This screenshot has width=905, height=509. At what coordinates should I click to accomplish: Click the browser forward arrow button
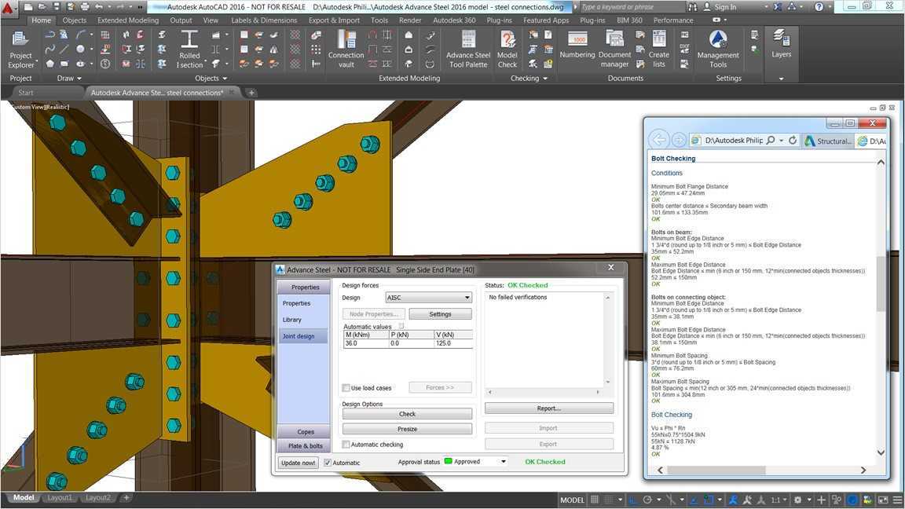(679, 141)
